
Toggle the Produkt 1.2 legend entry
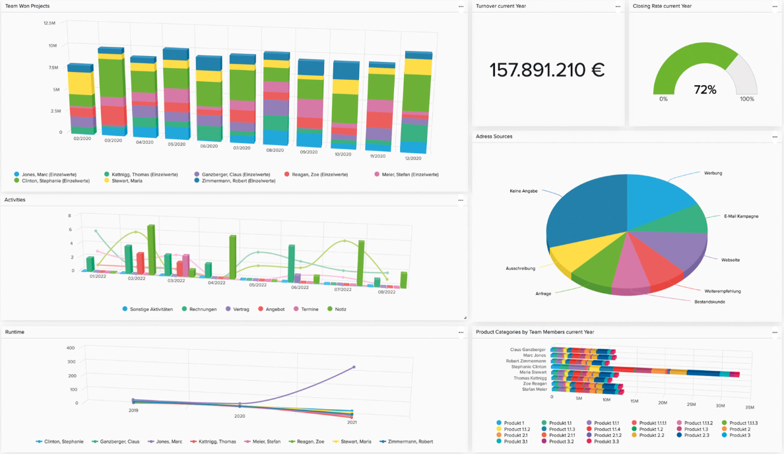[x=647, y=429]
